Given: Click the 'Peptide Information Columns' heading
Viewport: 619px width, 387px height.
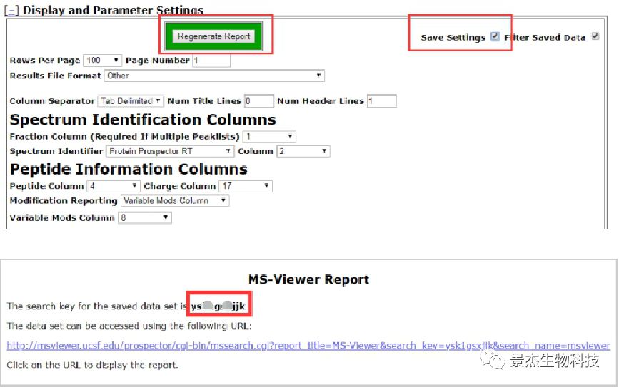Looking at the screenshot, I should pos(129,169).
